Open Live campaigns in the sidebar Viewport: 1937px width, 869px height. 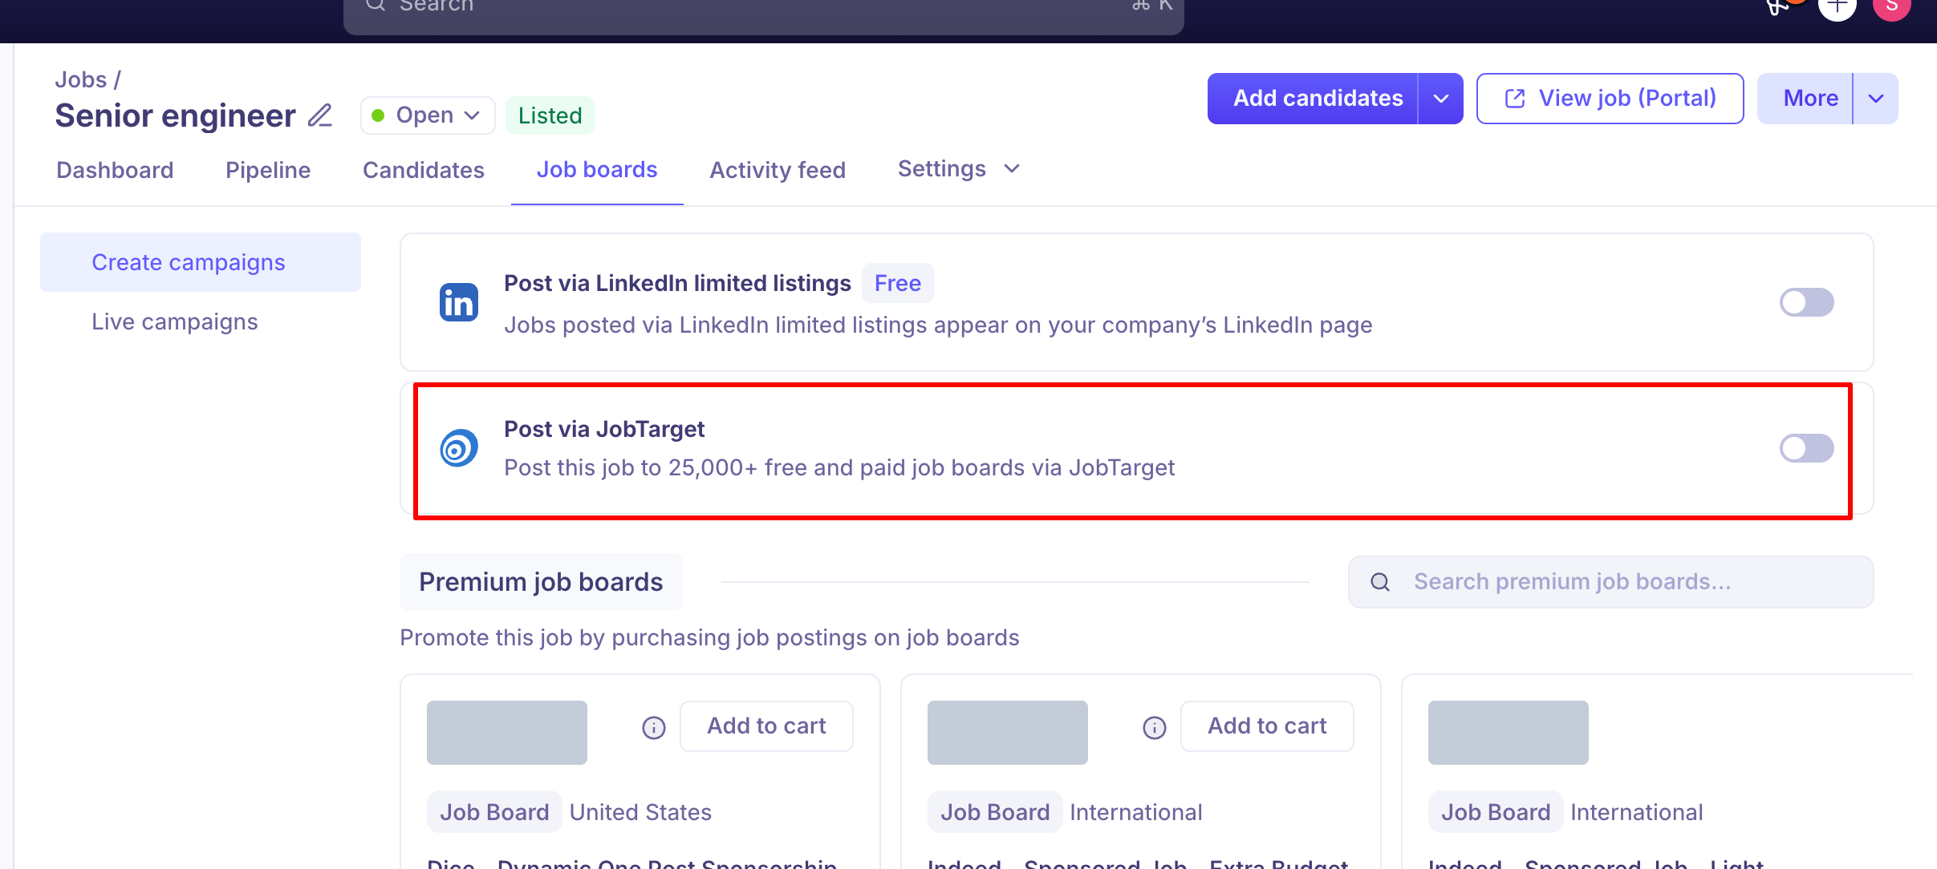175,321
